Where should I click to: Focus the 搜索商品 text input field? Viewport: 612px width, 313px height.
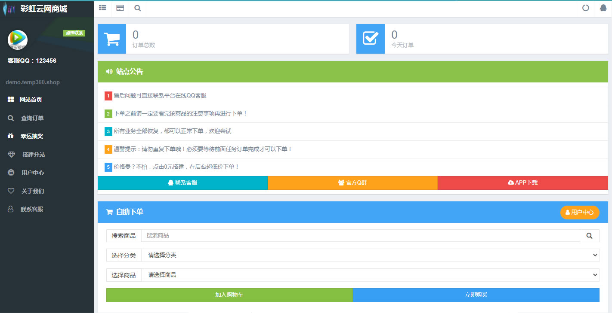[360, 236]
